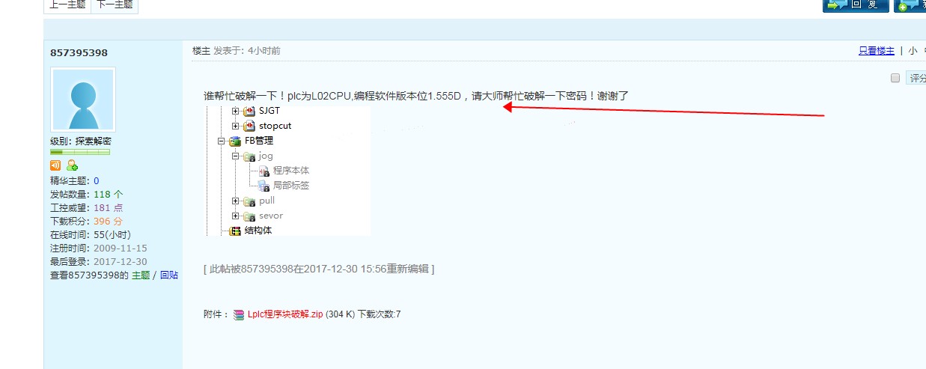
Task: Tick the checkbox next to 评分
Action: [895, 78]
